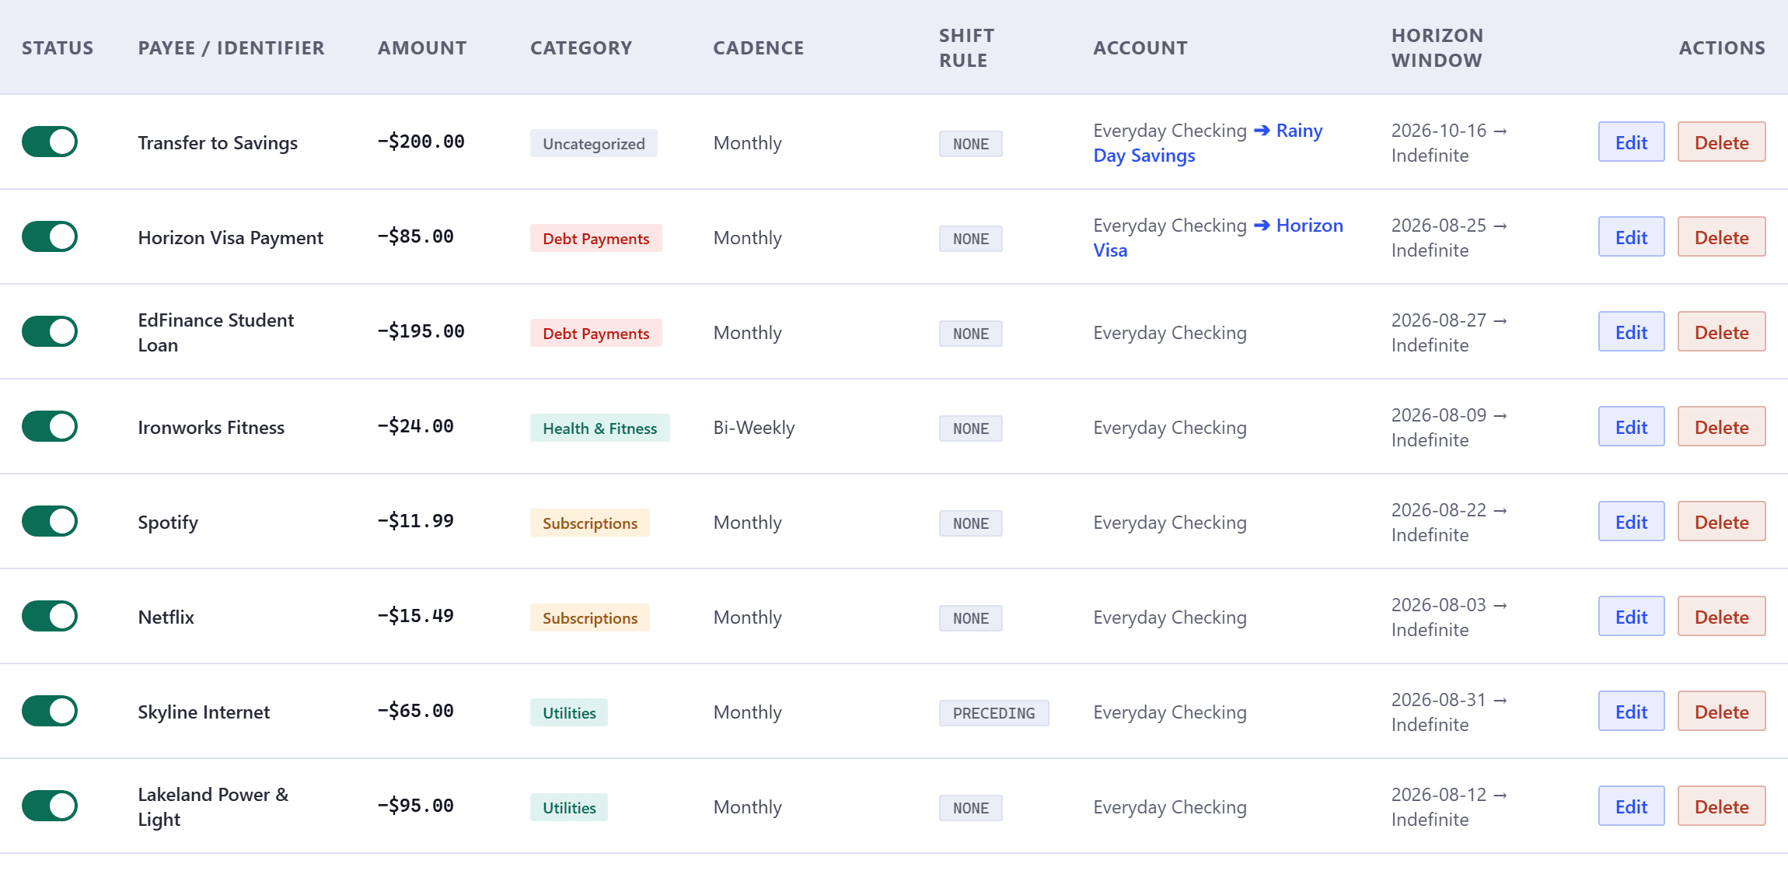Viewport: 1788px width, 871px height.
Task: Turn off Lakeland Power & Light toggle
Action: [x=50, y=806]
